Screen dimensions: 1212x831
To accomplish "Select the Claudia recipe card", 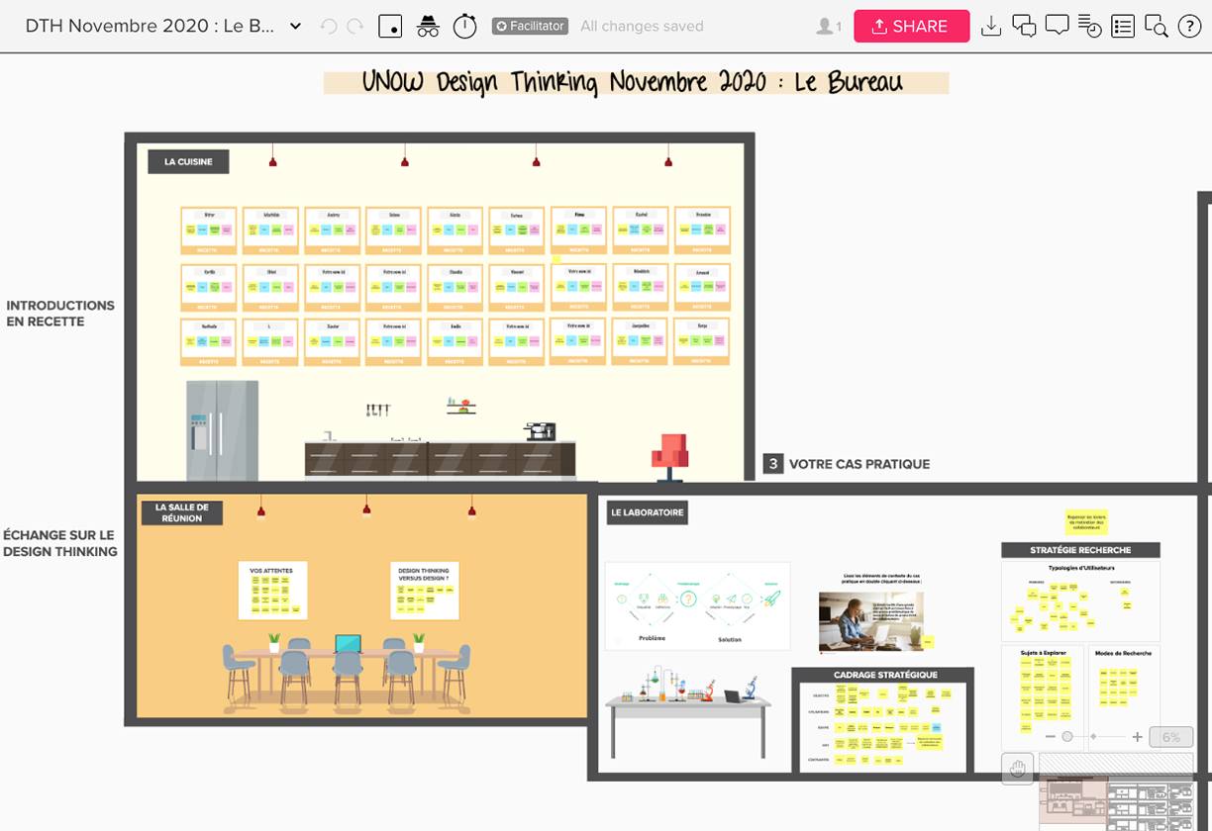I will click(455, 288).
